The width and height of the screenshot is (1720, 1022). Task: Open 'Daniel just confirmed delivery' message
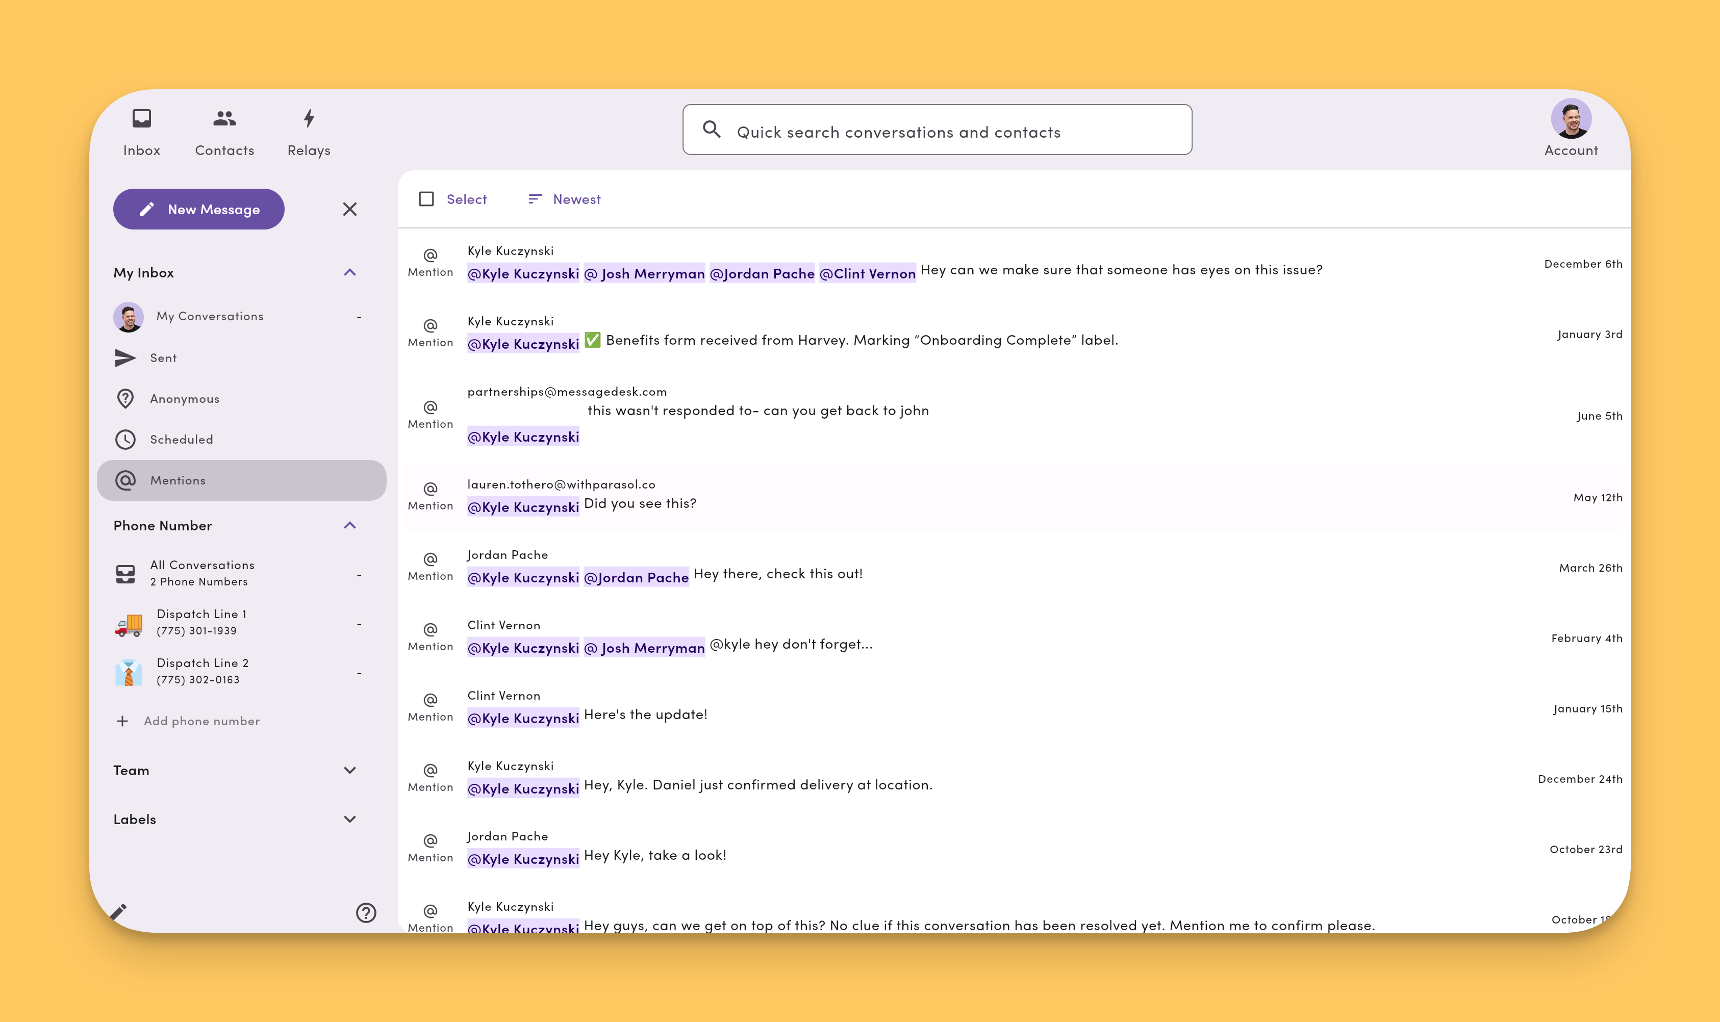(x=757, y=785)
